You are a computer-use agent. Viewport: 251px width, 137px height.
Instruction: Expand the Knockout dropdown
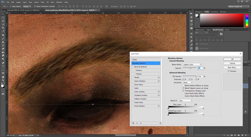point(187,82)
